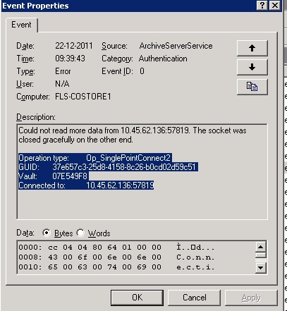Click the 0008 hex data row

116,257
